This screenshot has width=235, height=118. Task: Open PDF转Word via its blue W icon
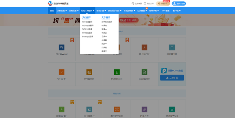[61, 48]
